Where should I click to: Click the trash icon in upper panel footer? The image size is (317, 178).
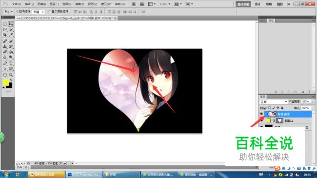coord(309,92)
